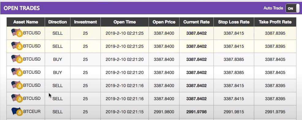The width and height of the screenshot is (302, 120).
Task: Click the Asset Name column header
Action: click(26, 22)
